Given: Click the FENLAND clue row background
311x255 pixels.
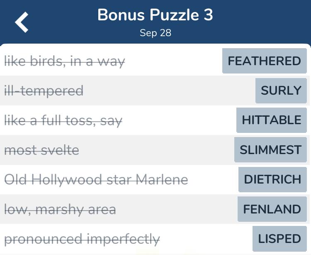Looking at the screenshot, I should tap(155, 209).
